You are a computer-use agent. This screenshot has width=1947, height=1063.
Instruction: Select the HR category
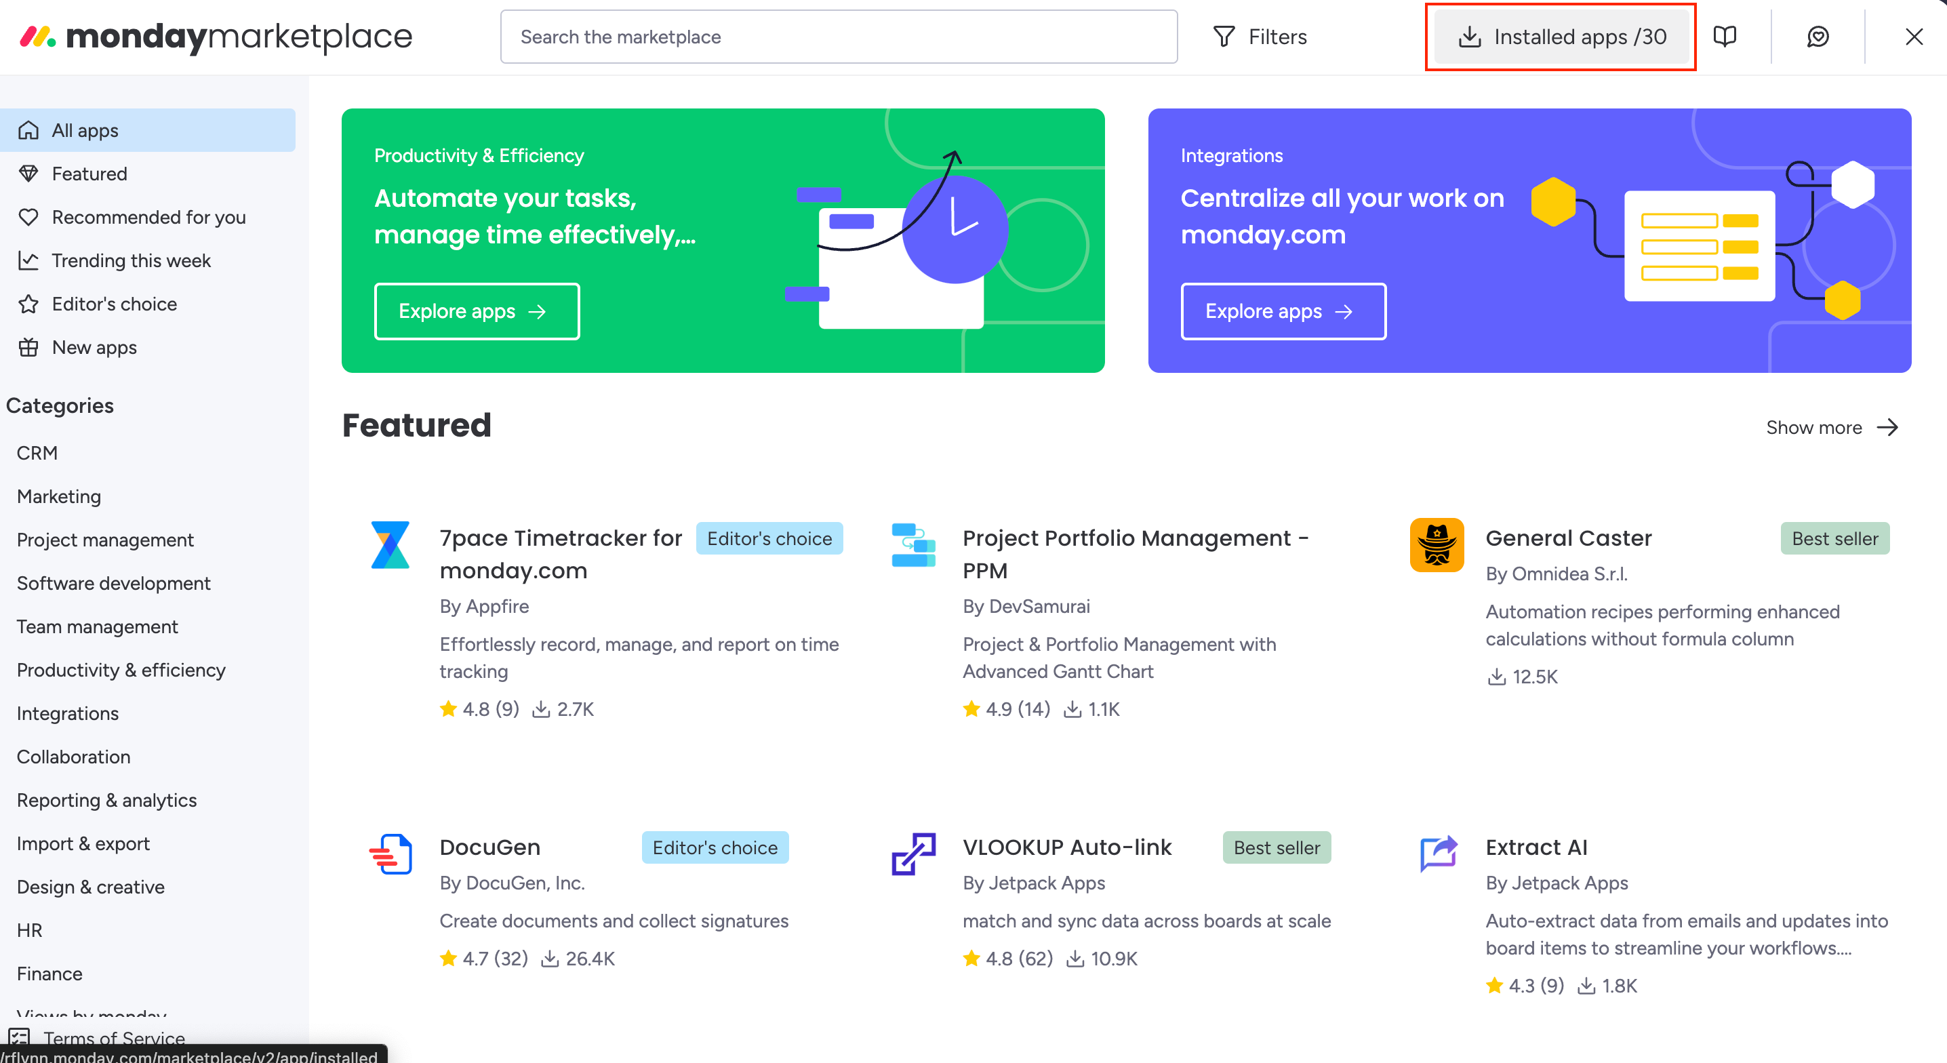pyautogui.click(x=29, y=930)
